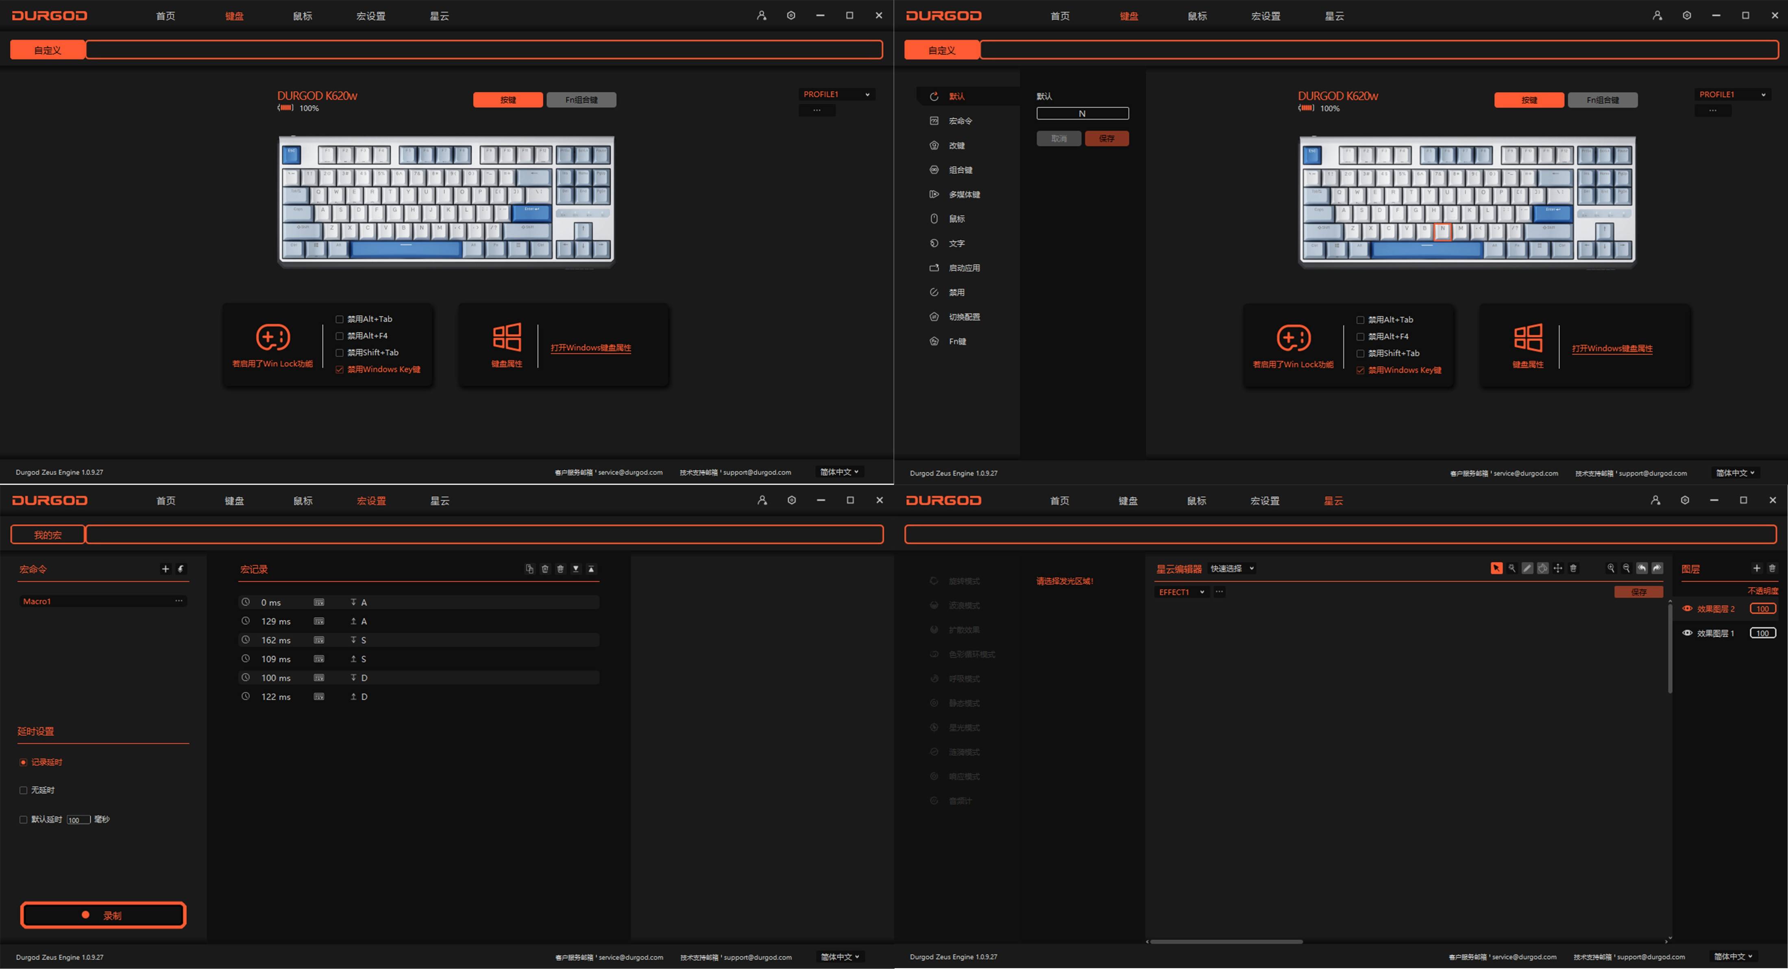Click the 默认延时 milliseconds input field
Viewport: 1788px width, 969px height.
click(78, 820)
